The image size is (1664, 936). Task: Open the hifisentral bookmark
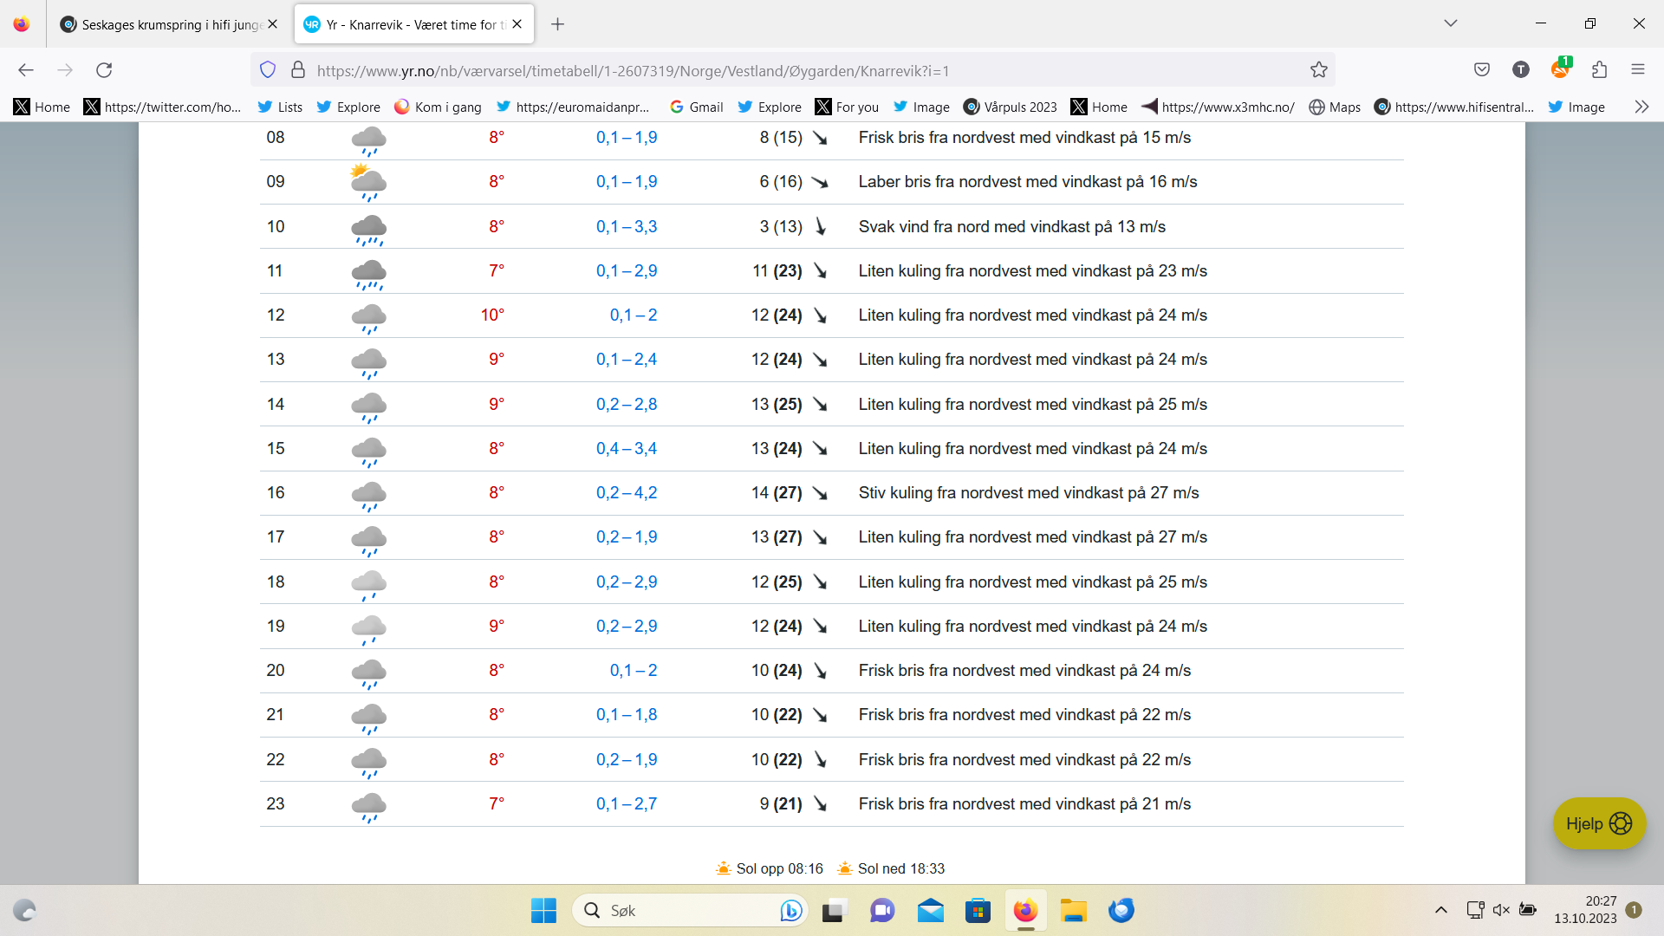click(1454, 107)
